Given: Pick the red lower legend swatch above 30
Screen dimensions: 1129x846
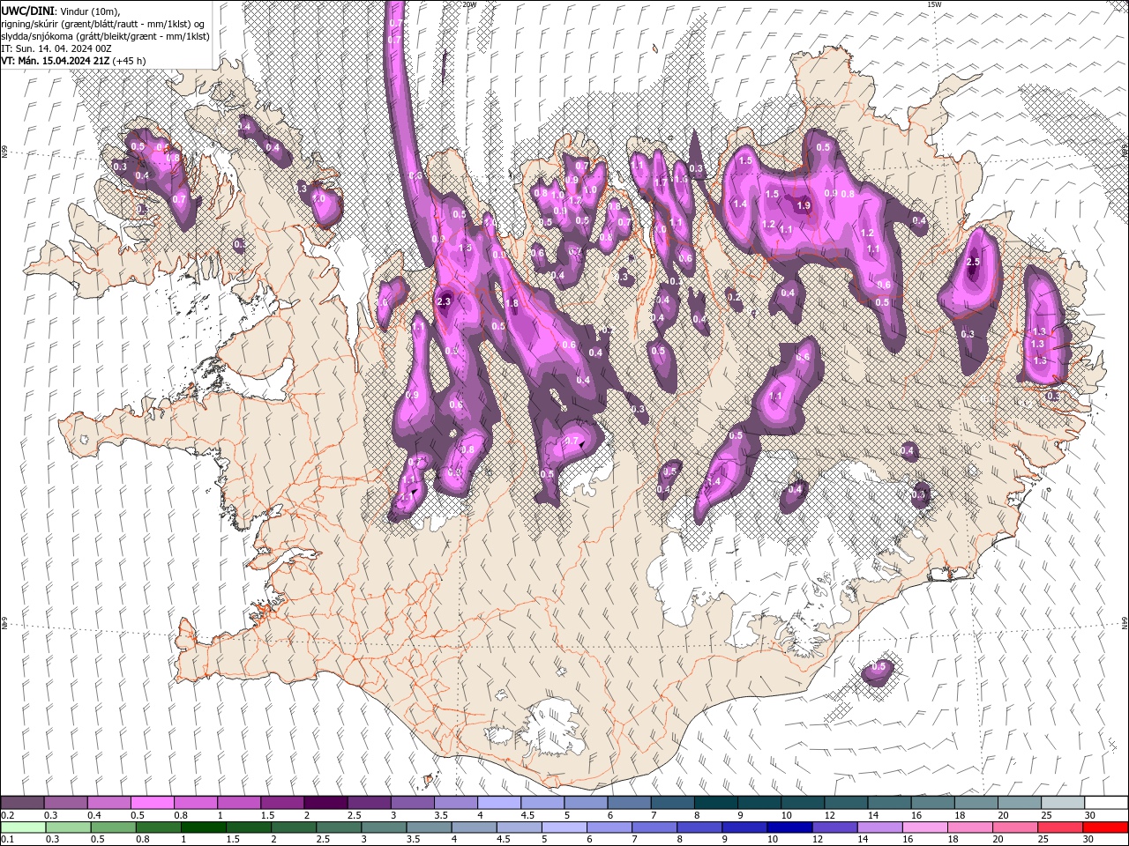Looking at the screenshot, I should pyautogui.click(x=1107, y=827).
